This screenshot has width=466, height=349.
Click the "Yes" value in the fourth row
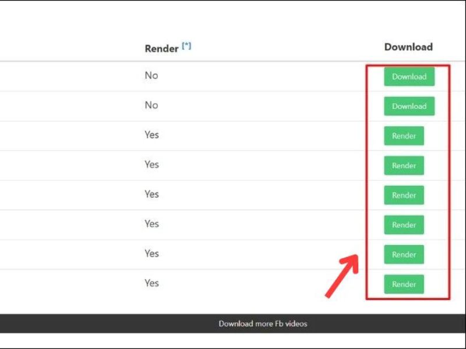click(151, 165)
